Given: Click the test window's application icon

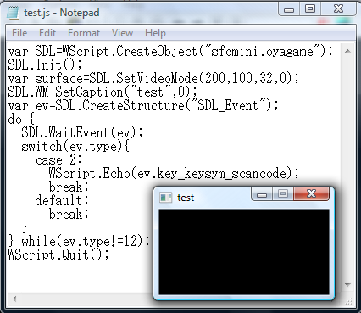Looking at the screenshot, I should point(165,198).
